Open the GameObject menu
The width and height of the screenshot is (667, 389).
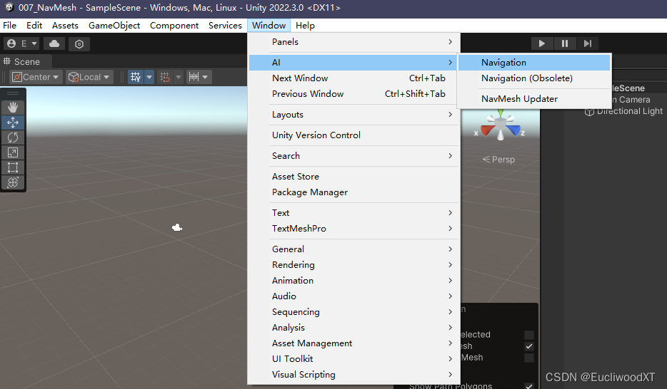114,26
